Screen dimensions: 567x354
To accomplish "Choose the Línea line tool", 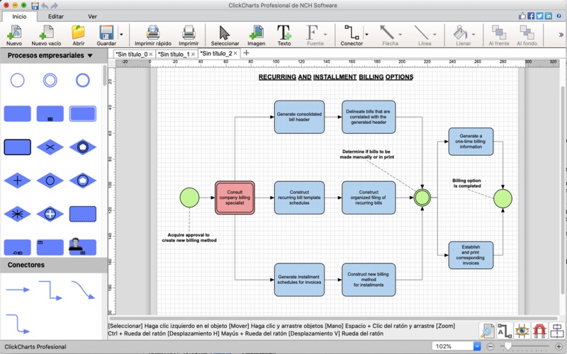I will point(423,35).
